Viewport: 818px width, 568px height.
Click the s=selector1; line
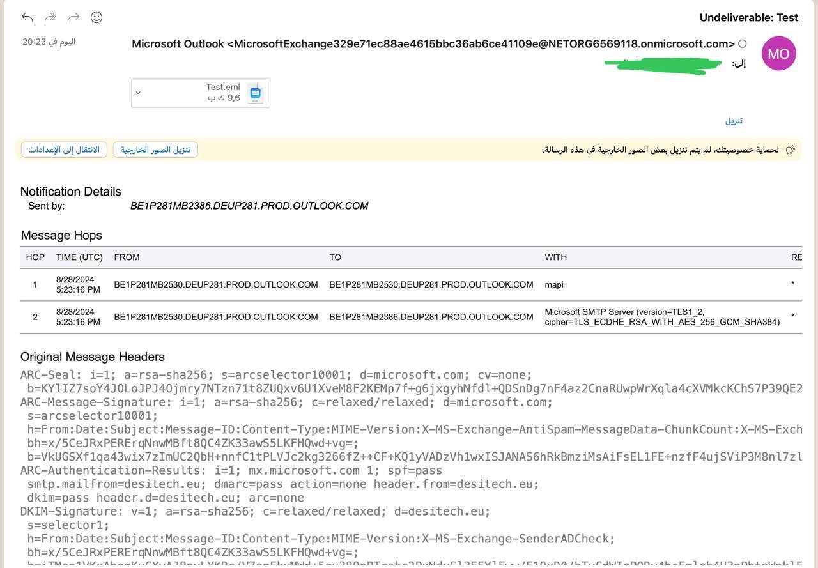pos(68,525)
